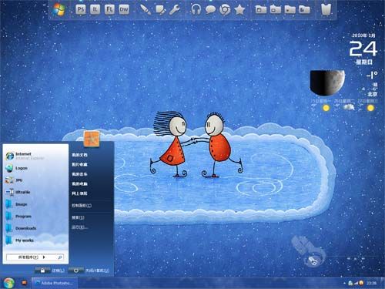Open Dreamweaver using the Dw dock icon
Image resolution: width=385 pixels, height=289 pixels.
pos(124,10)
